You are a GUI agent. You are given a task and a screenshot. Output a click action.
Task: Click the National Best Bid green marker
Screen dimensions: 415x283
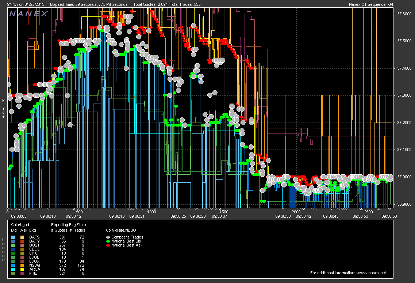pyautogui.click(x=108, y=241)
